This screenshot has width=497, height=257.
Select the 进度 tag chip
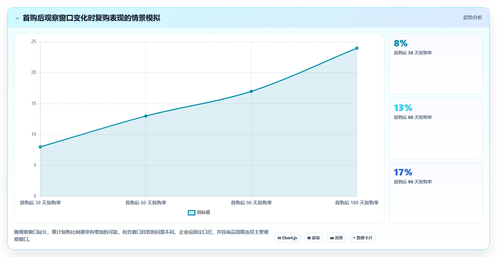[x=336, y=238]
